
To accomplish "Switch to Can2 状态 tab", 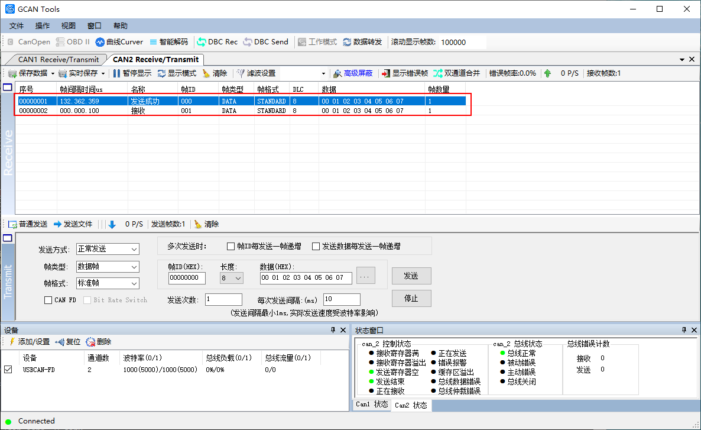I will pos(411,405).
